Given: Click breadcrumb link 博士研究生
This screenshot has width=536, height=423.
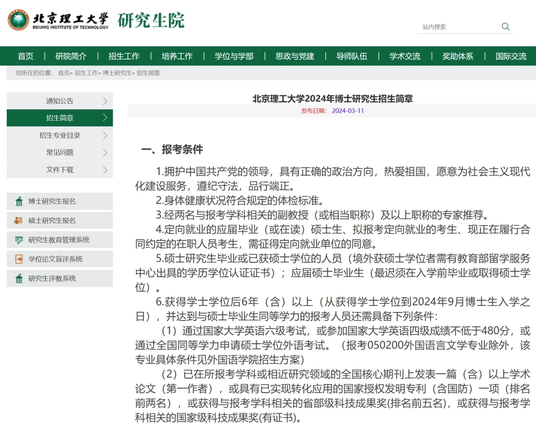Looking at the screenshot, I should 117,73.
